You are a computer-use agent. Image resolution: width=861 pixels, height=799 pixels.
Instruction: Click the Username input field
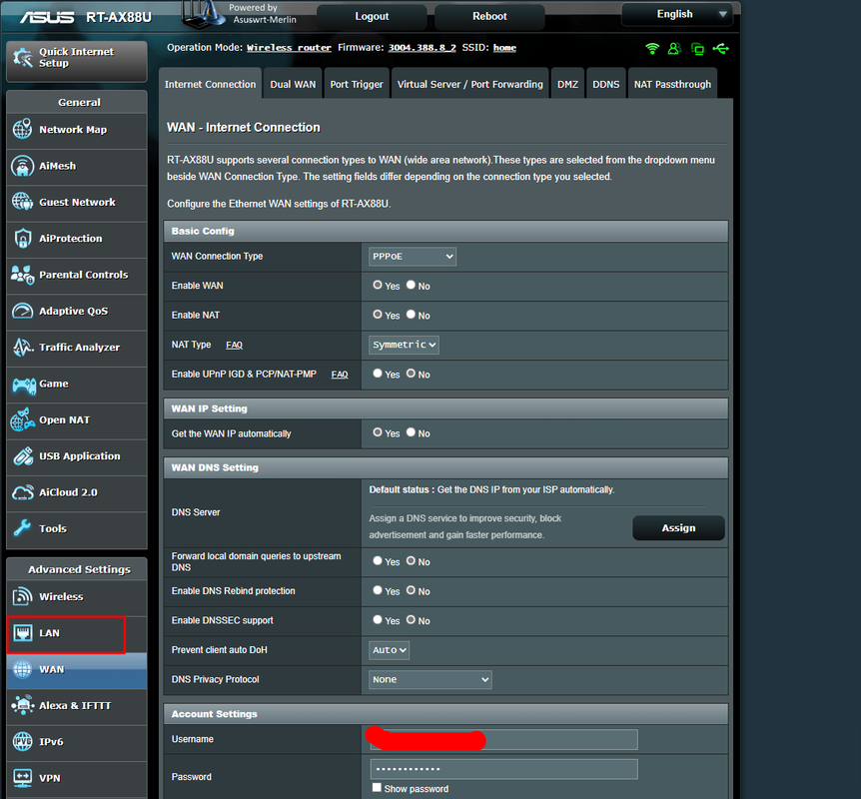tap(504, 740)
